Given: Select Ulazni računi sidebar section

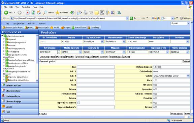Looking at the screenshot, I should point(20,90).
